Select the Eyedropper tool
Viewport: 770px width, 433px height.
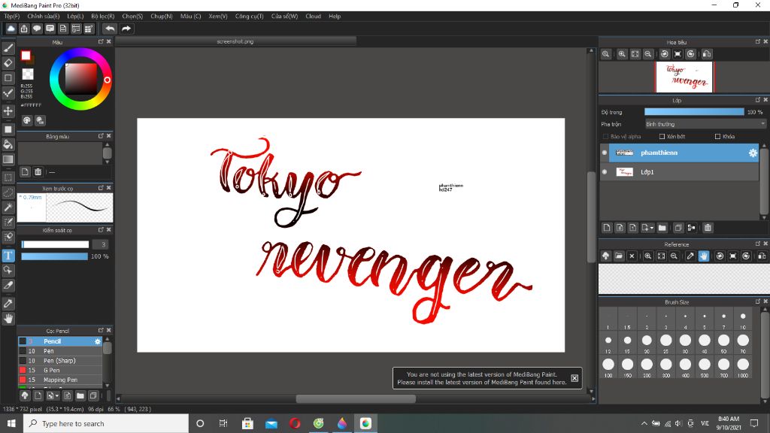(x=8, y=304)
